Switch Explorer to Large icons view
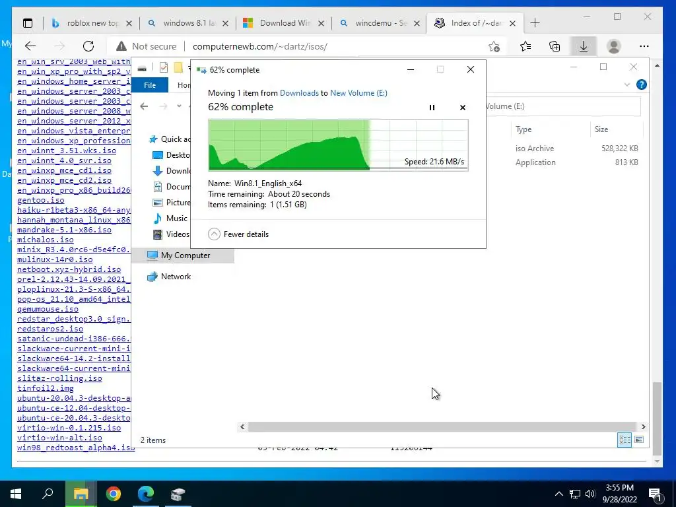This screenshot has width=676, height=507. [x=639, y=440]
